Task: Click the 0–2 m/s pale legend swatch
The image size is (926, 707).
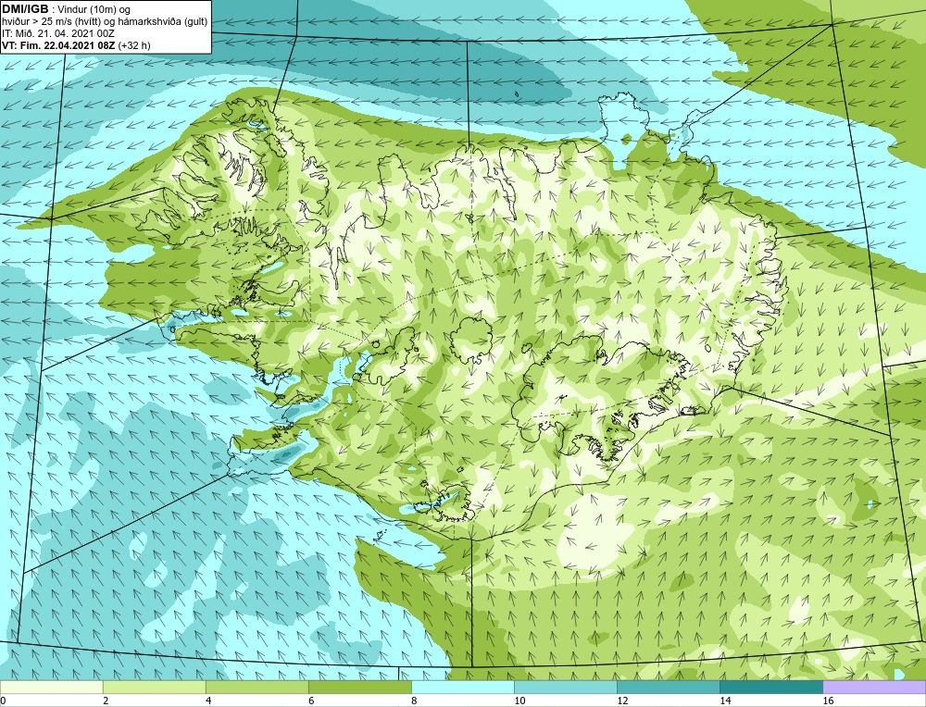Action: click(x=51, y=687)
